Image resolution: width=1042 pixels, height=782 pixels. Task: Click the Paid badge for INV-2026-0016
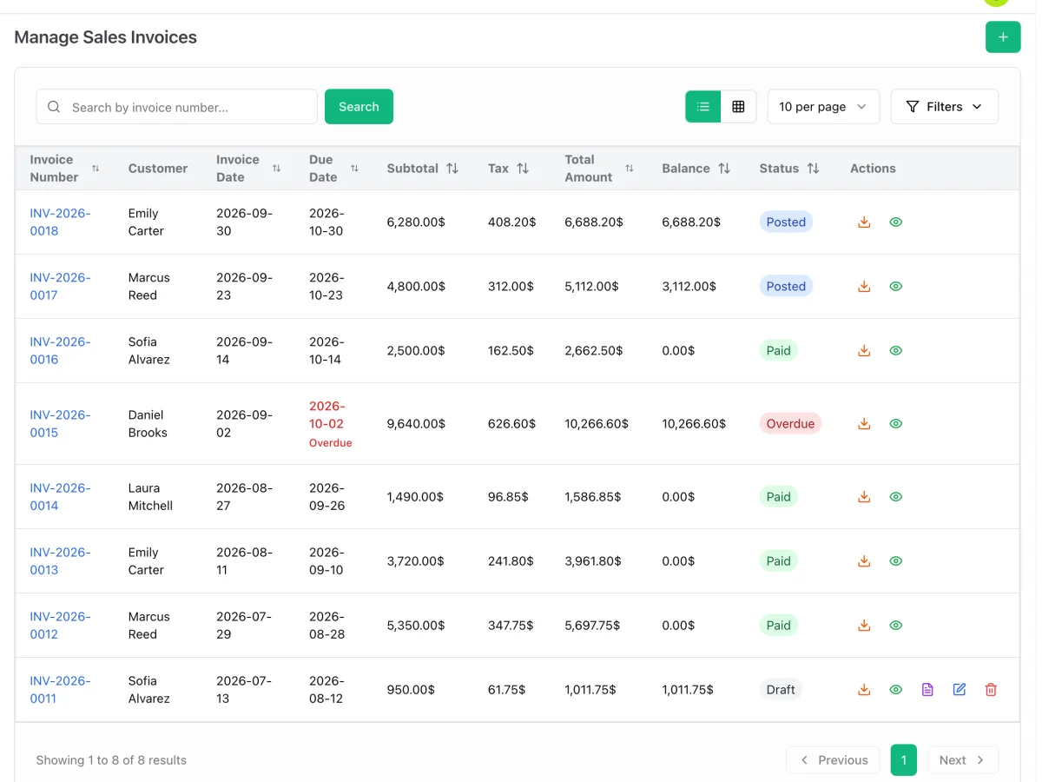point(779,351)
